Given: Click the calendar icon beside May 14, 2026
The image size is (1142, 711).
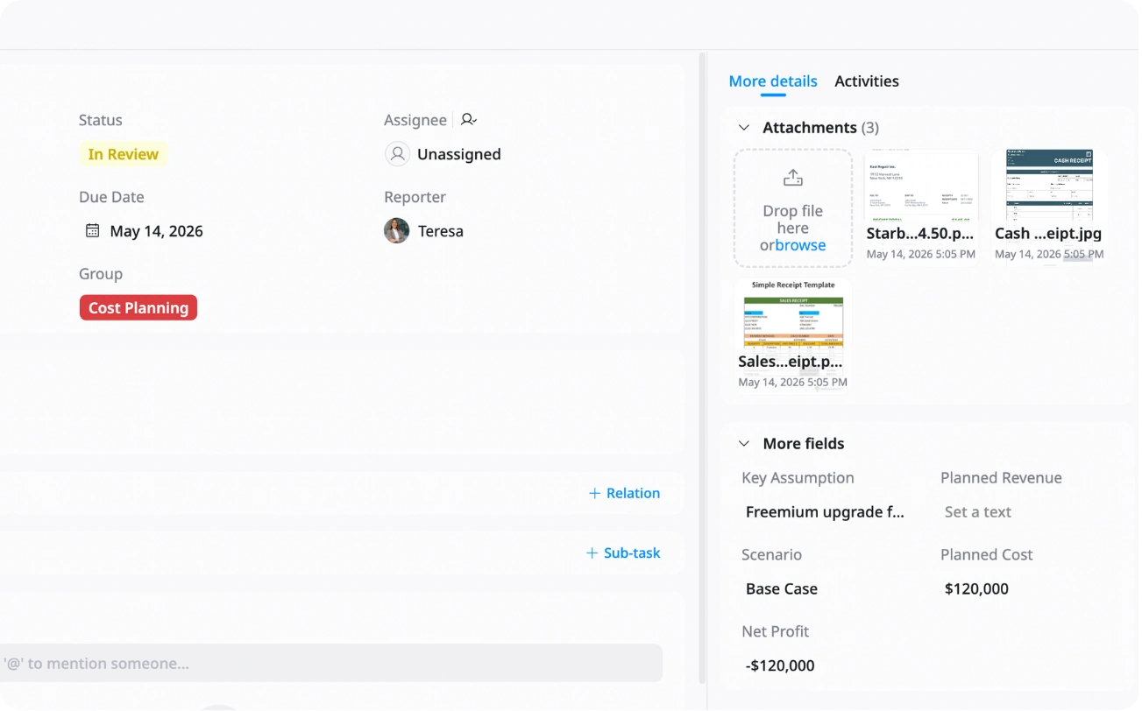Looking at the screenshot, I should click(92, 231).
